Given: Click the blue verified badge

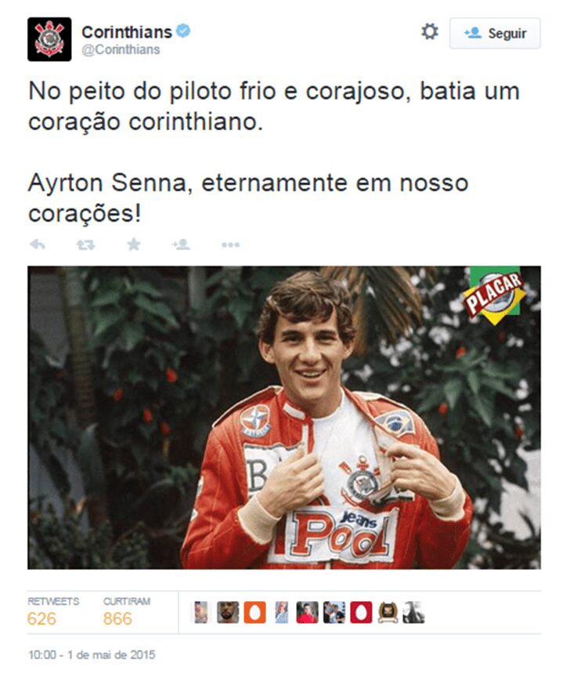Looking at the screenshot, I should 183,31.
